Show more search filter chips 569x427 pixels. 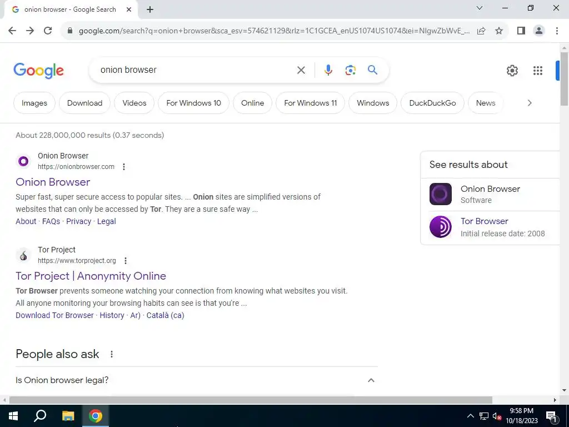pos(530,103)
